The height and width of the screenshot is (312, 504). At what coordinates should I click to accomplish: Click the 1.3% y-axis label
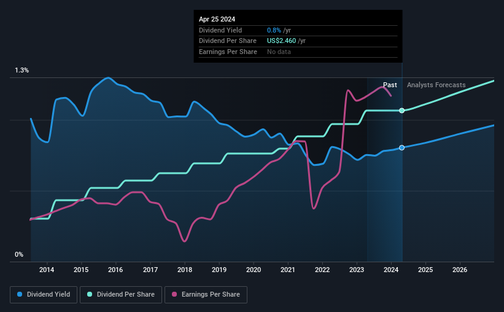[x=22, y=70]
